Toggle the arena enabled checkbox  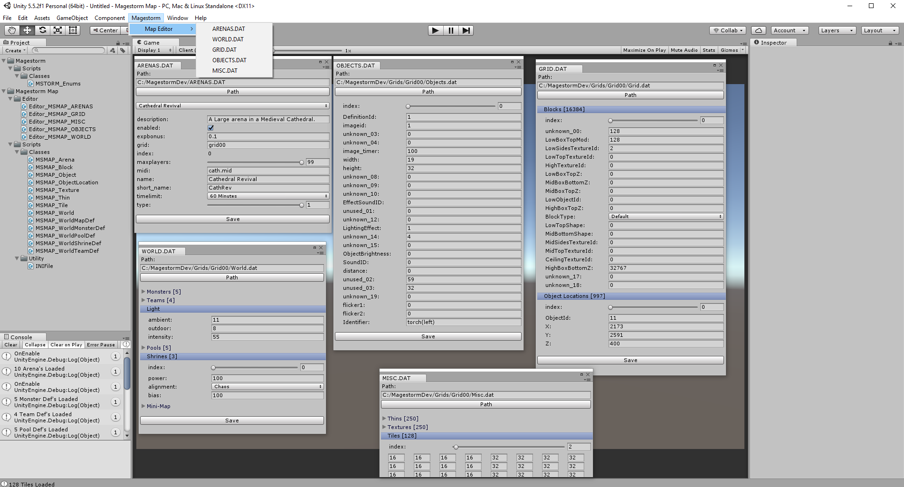pos(210,128)
